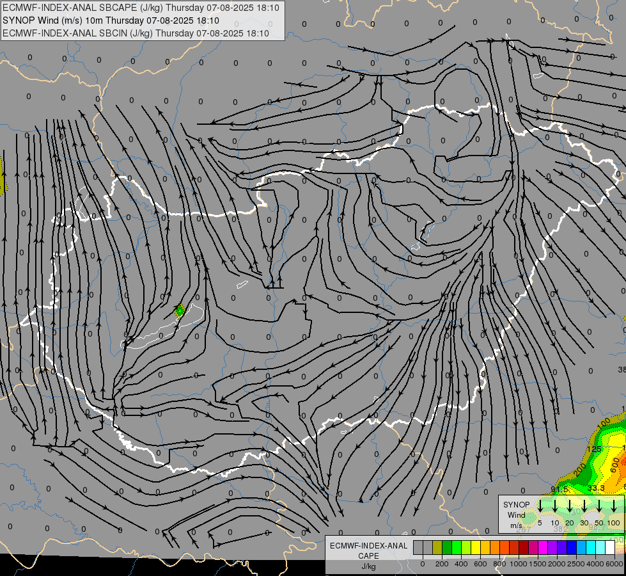Click the 200 tick label in CAPE legend
This screenshot has height=576, width=626.
click(442, 564)
